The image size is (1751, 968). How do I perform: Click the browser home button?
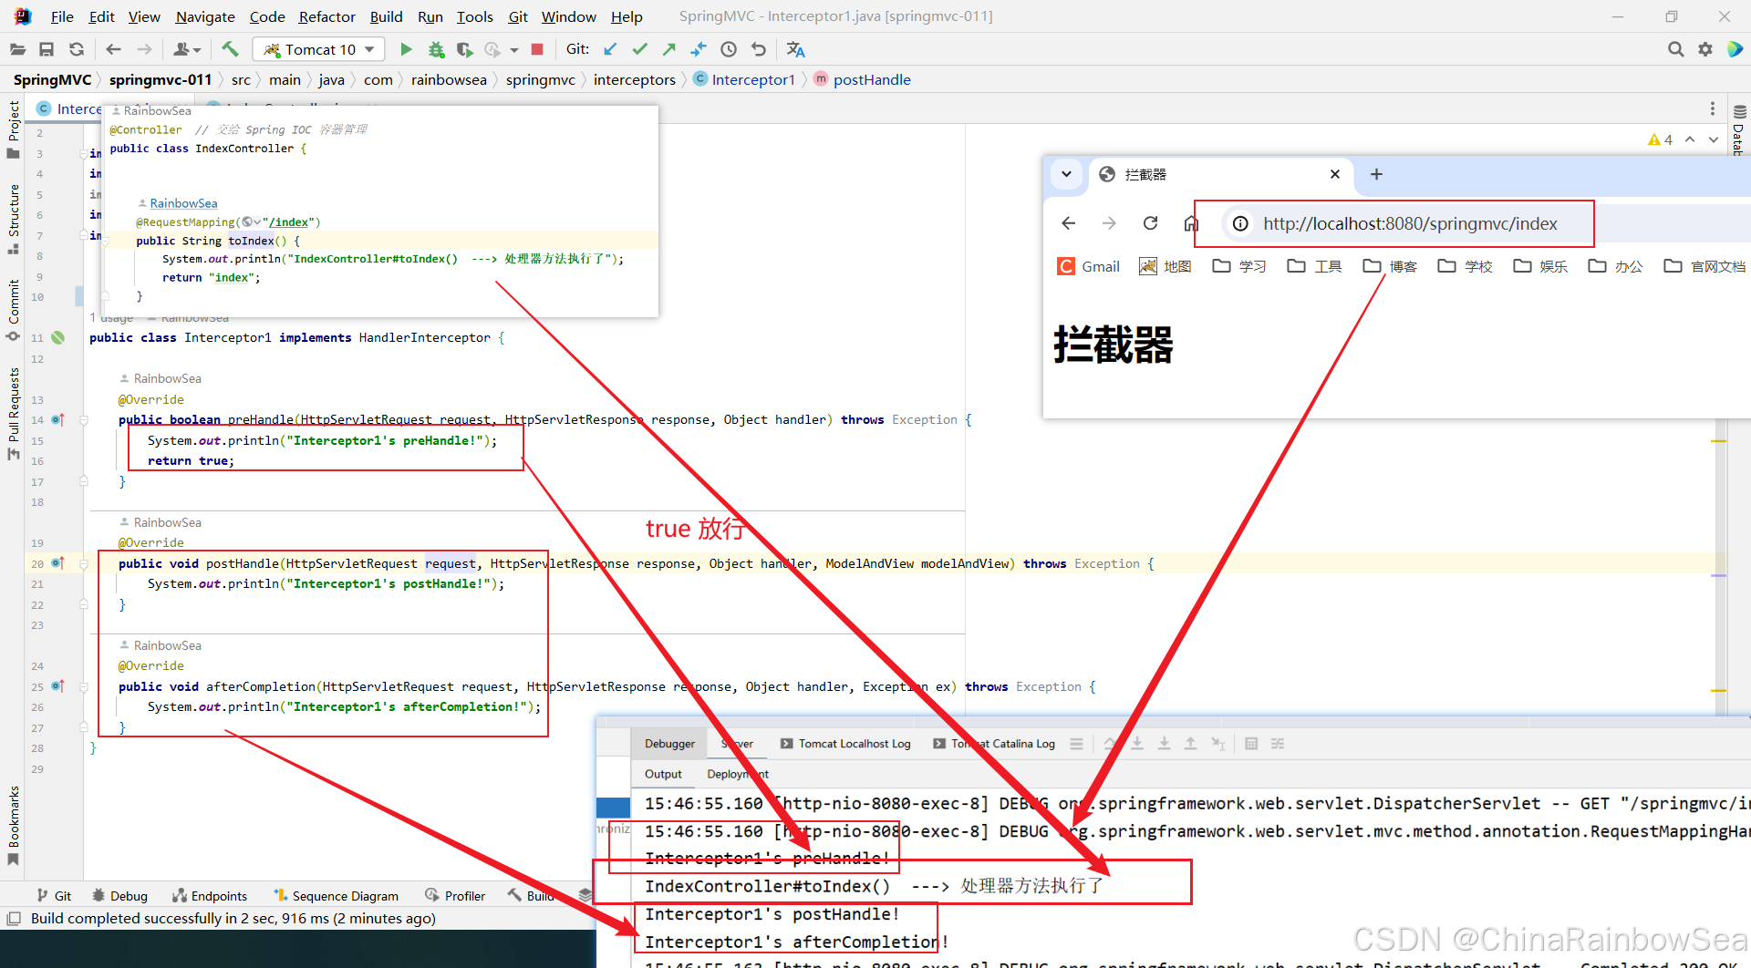point(1190,223)
